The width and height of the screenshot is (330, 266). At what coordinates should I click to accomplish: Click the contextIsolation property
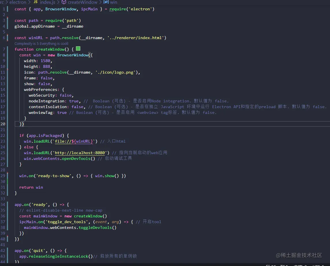point(48,107)
